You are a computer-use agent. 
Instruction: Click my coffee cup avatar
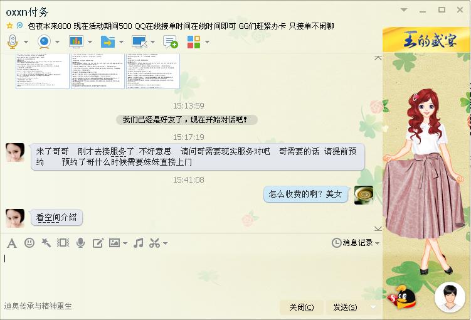[x=364, y=195]
